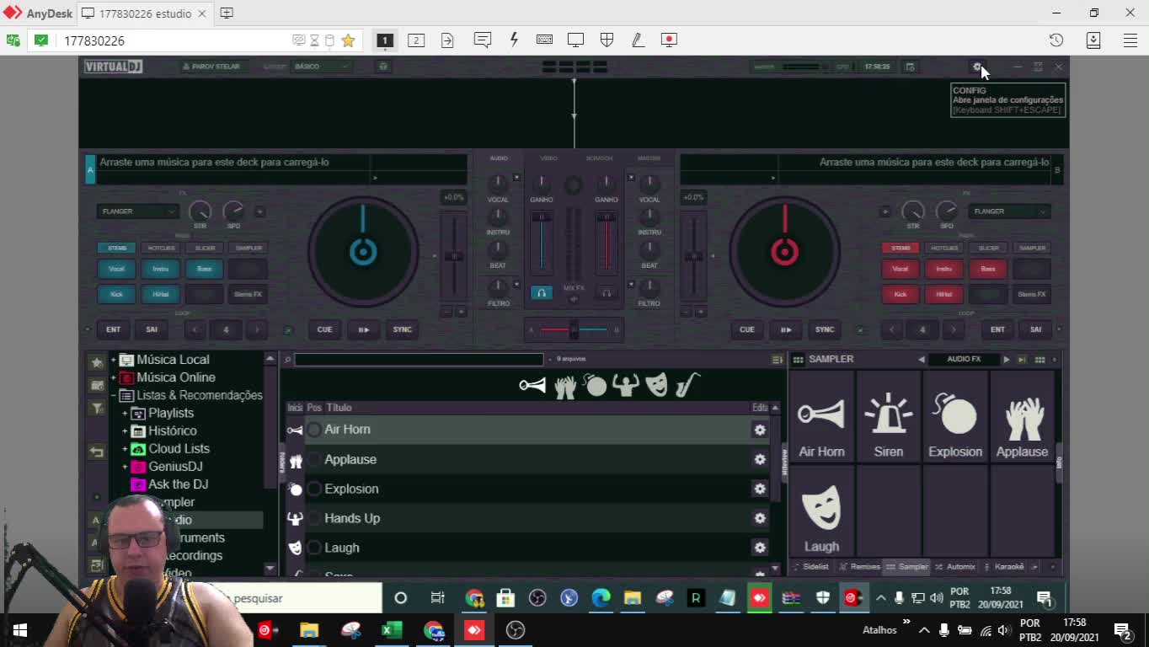Switch deck B pads to SAMPLER

pyautogui.click(x=1032, y=248)
